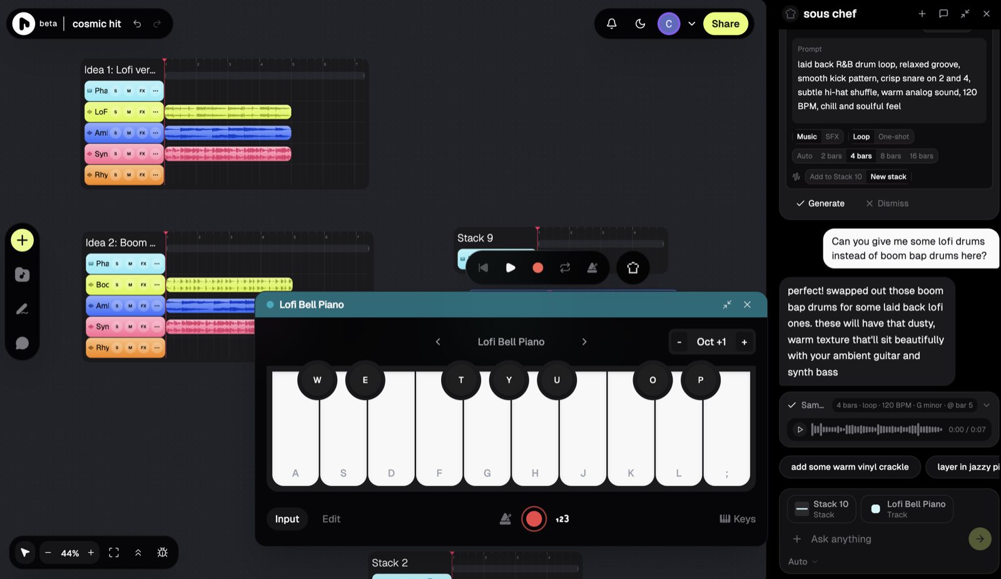The image size is (1001, 579).
Task: Select previous instrument in Lofi Bell Piano
Action: pos(438,342)
